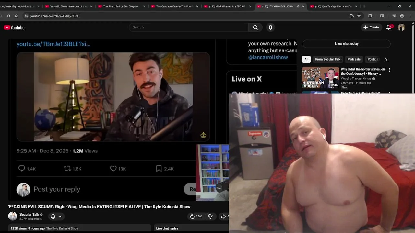This screenshot has height=233, width=415.
Task: Click the Live chat replay heading
Action: point(167,228)
